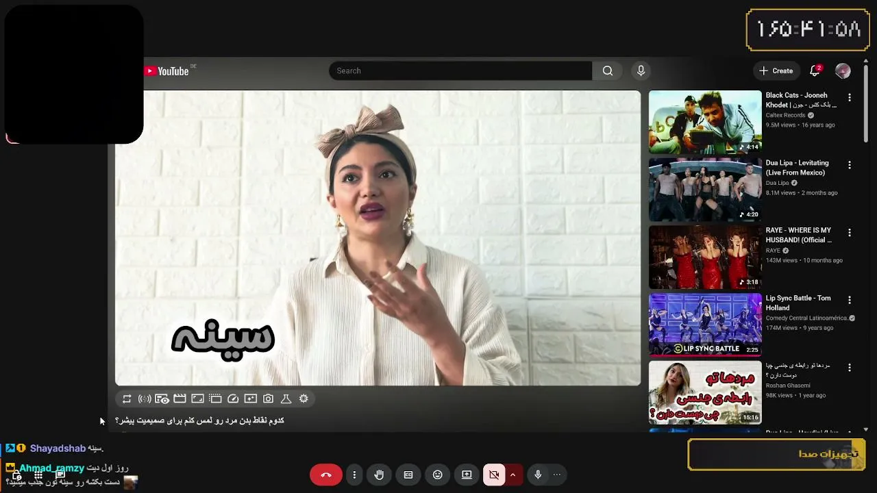The height and width of the screenshot is (493, 877).
Task: Click the YouTube Search input field
Action: click(x=460, y=71)
